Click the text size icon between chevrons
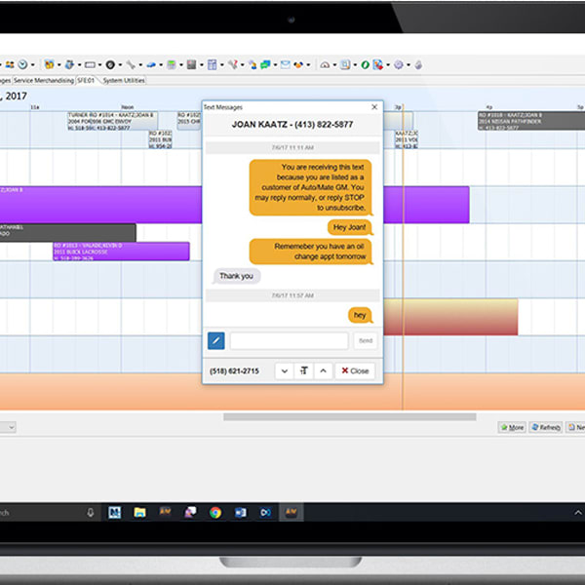585x585 pixels. coord(303,371)
